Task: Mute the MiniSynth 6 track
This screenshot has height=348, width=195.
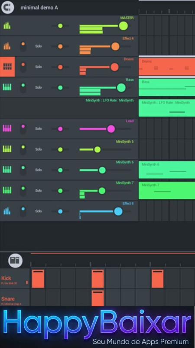Action: click(23, 170)
